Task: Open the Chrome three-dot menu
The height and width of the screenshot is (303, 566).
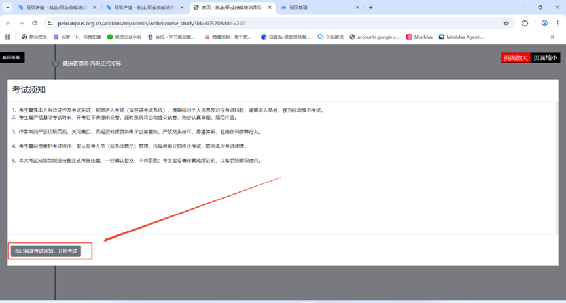Action: [x=557, y=23]
